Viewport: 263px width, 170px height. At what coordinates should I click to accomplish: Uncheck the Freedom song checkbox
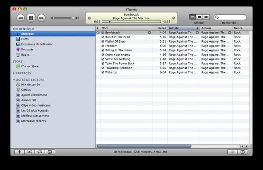click(x=103, y=46)
